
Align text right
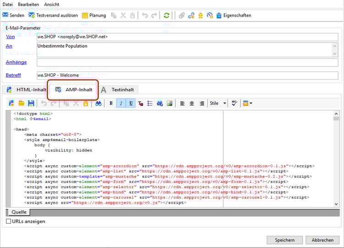coord(202,103)
